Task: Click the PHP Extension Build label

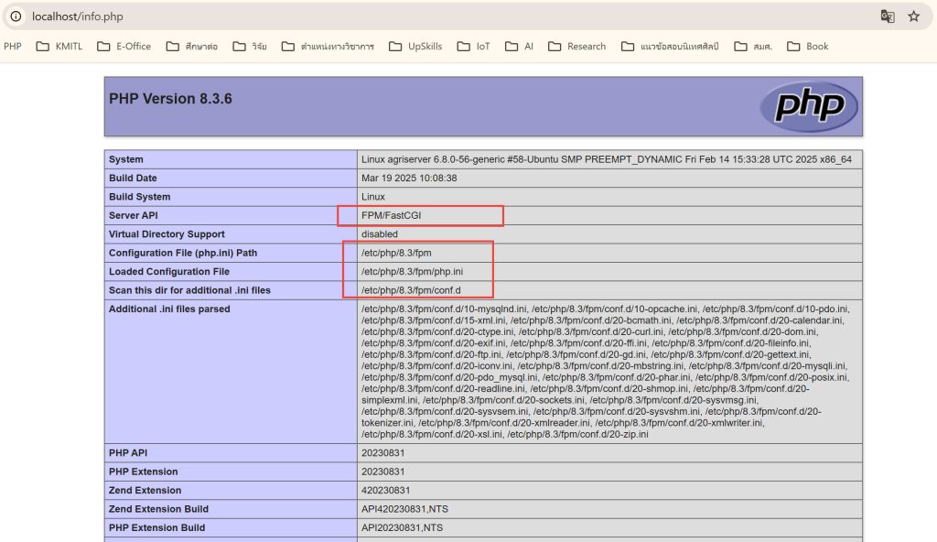Action: [x=156, y=527]
